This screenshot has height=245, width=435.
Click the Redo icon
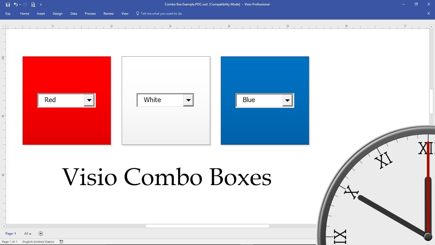pos(25,4)
